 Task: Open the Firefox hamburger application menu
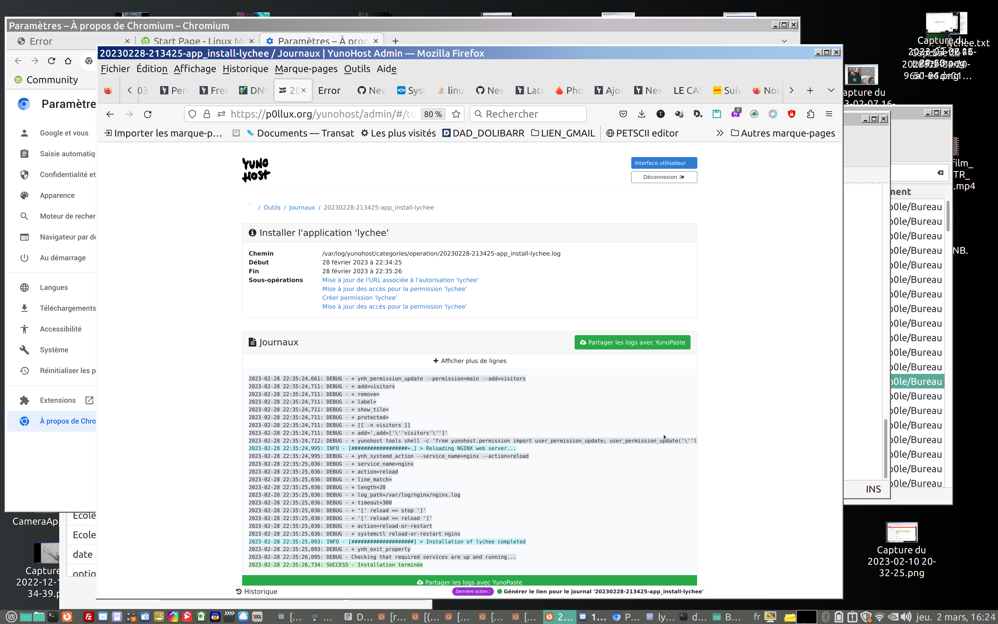pyautogui.click(x=829, y=114)
